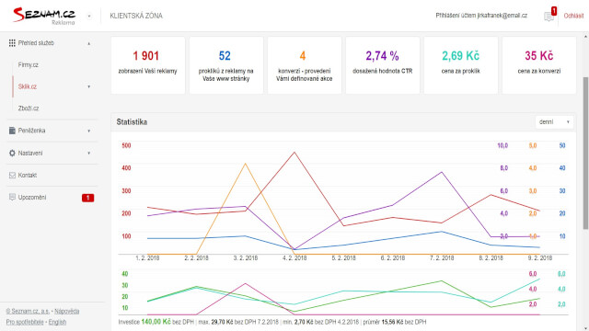Click the 35 Kč cena za konverzi card
Image resolution: width=589 pixels, height=331 pixels.
click(538, 65)
